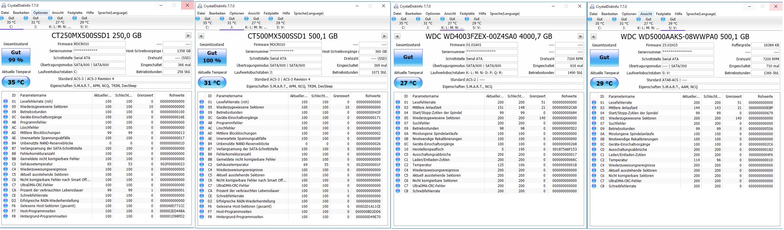784x230 pixels.
Task: Open Sprache(Language) menu in CT500MX500 window
Action: pos(308,13)
